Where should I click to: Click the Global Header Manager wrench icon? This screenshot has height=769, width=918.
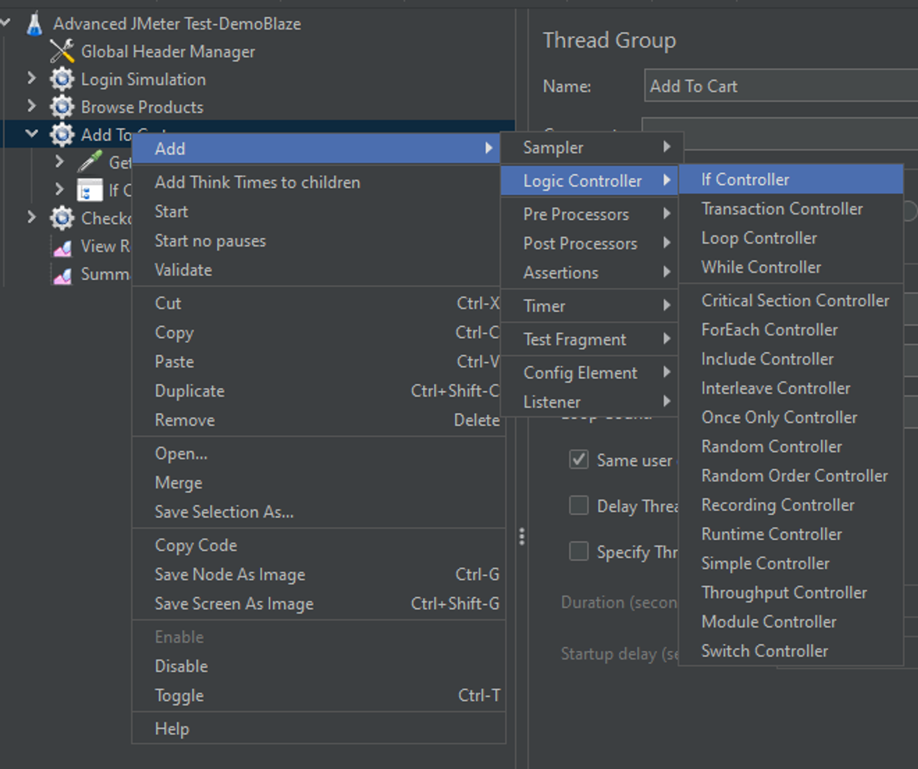pyautogui.click(x=62, y=51)
